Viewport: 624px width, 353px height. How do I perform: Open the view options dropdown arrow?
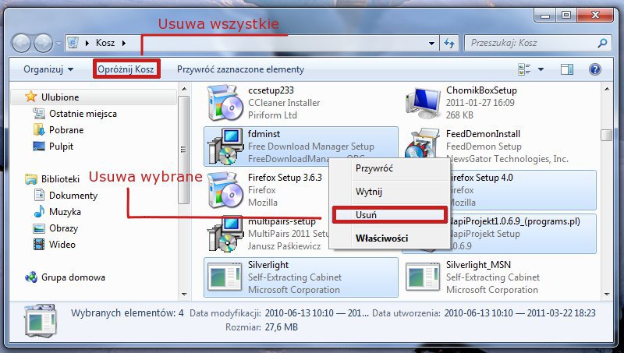(x=541, y=69)
